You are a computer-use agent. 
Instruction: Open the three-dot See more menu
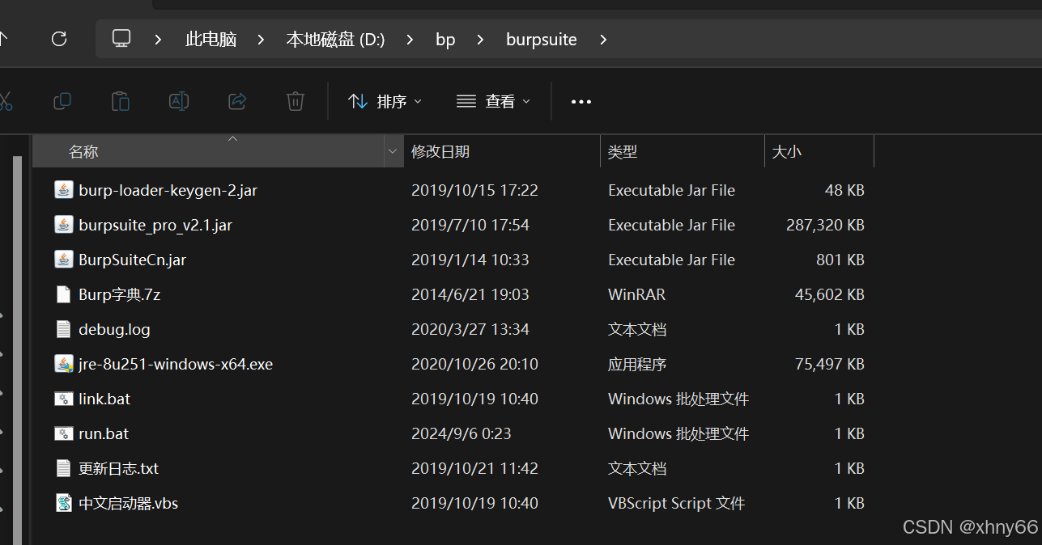click(x=581, y=102)
